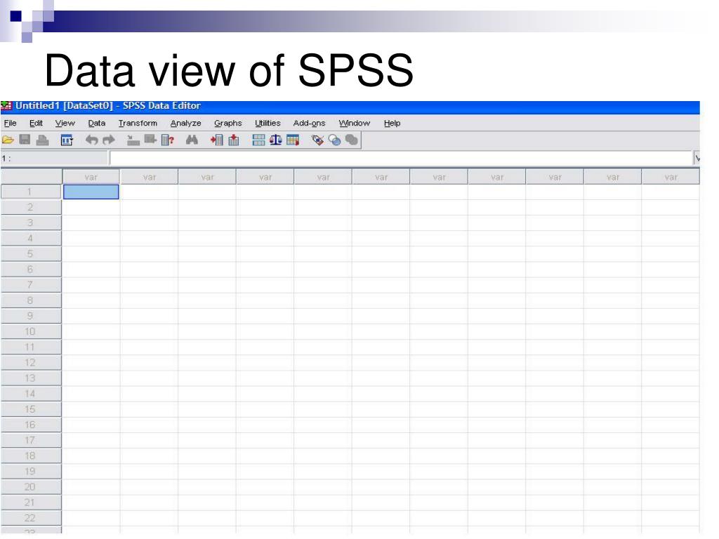The height and width of the screenshot is (539, 719).
Task: Select row 10 header
Action: [31, 331]
